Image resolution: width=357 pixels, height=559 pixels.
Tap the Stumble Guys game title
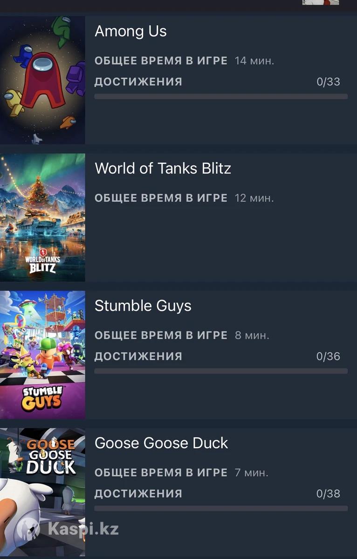click(x=143, y=306)
